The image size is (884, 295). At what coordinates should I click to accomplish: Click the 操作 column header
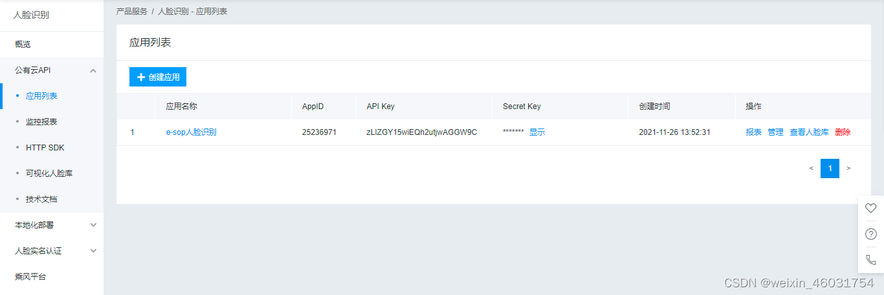pos(754,107)
